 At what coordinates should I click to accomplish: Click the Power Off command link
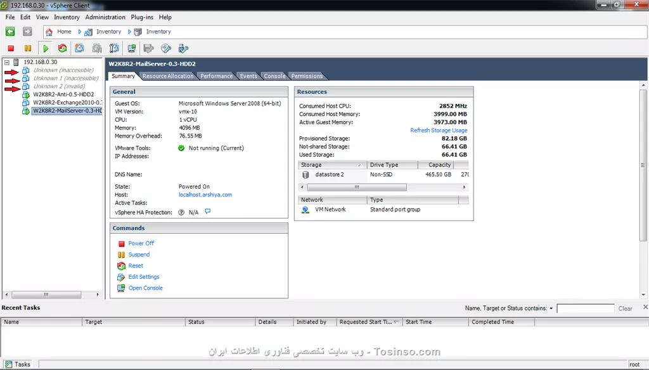(x=141, y=243)
